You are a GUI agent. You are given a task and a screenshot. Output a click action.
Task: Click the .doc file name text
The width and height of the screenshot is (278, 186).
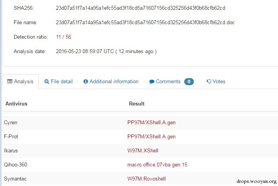coord(145,23)
